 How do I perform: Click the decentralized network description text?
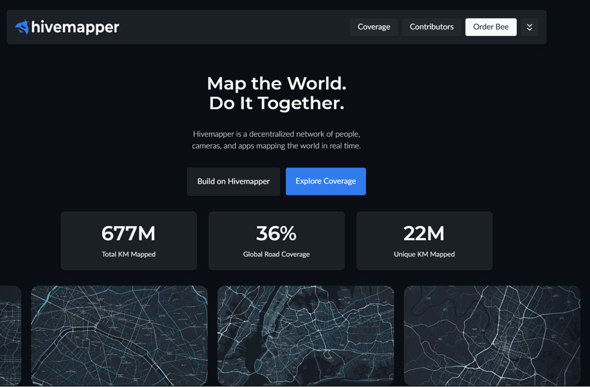[277, 140]
